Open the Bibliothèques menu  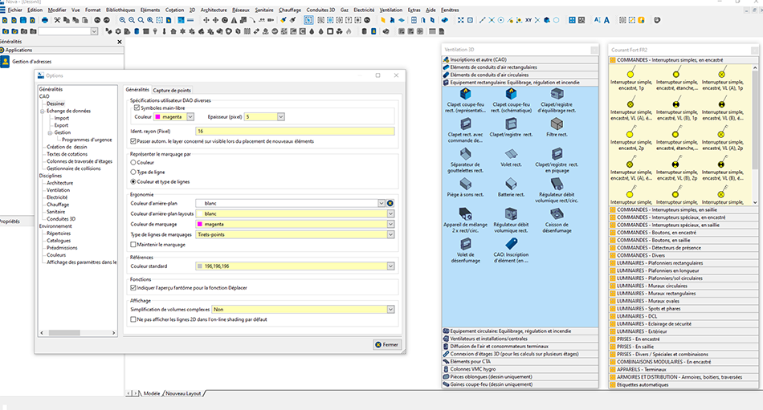tap(120, 10)
